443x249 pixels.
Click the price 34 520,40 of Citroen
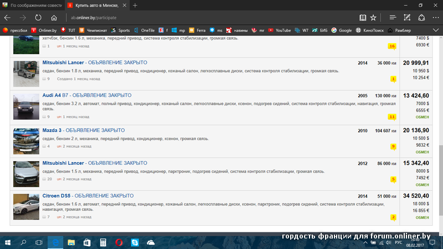416,196
